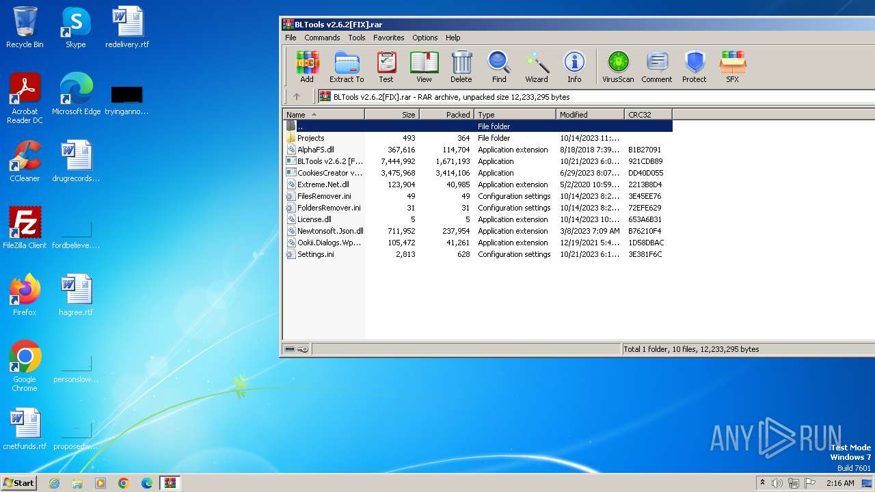Select FilesRemover.ini file
This screenshot has height=492, width=875.
478,196
